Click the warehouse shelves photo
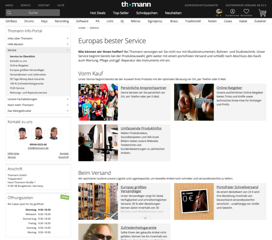The height and width of the screenshot is (240, 272). point(98,202)
